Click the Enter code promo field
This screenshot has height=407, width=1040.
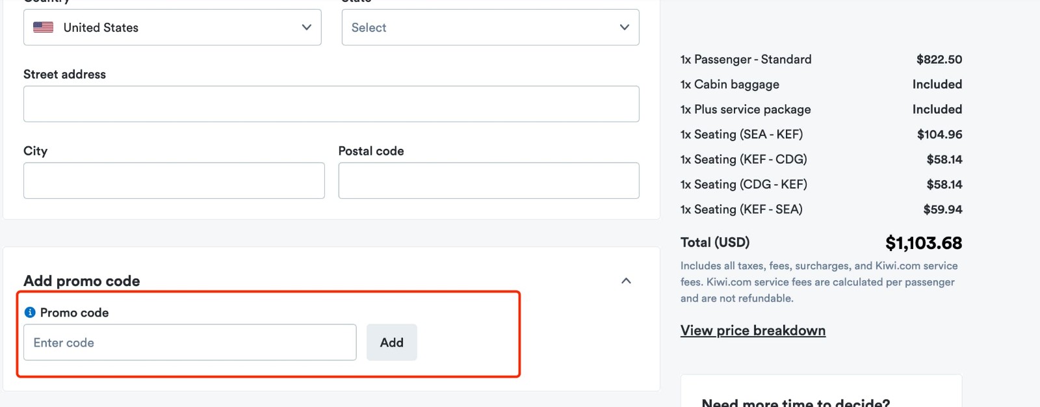click(x=190, y=342)
